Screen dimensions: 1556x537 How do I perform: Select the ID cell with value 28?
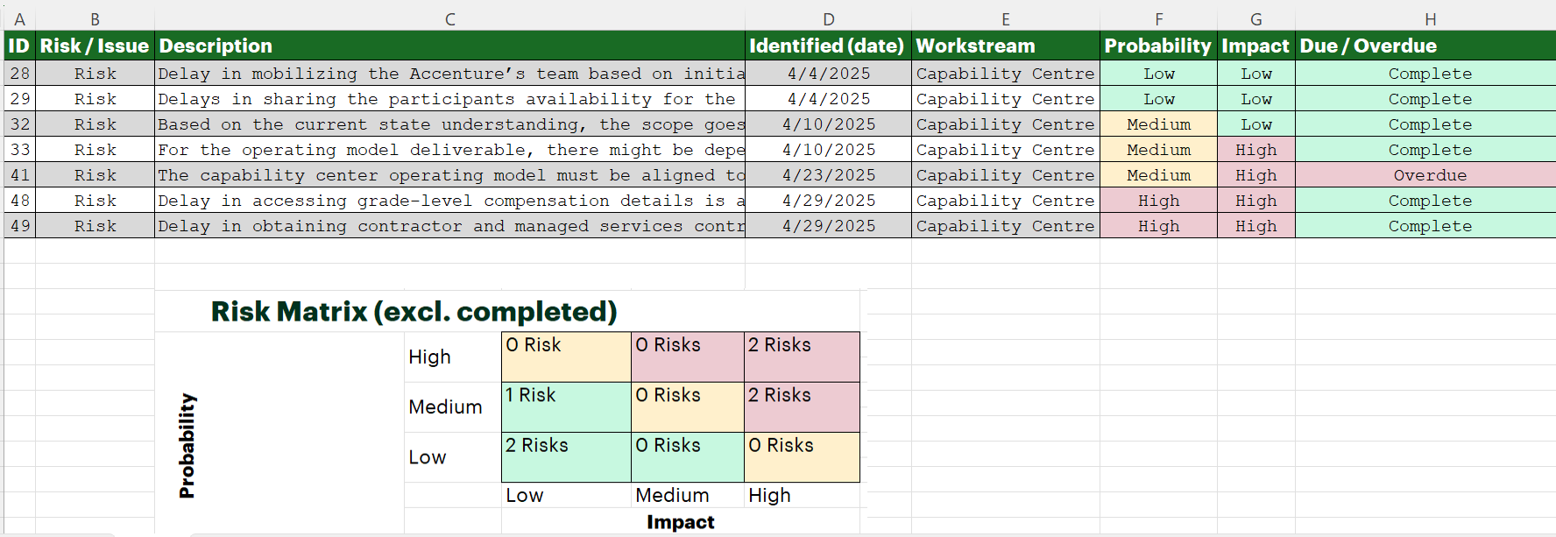pyautogui.click(x=20, y=74)
